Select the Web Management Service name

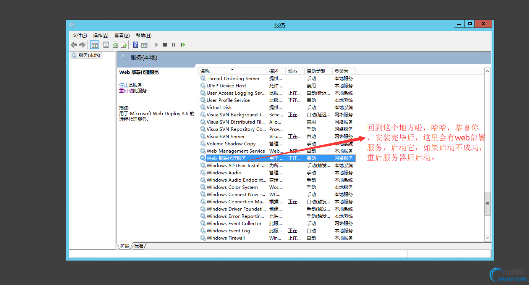click(x=236, y=151)
